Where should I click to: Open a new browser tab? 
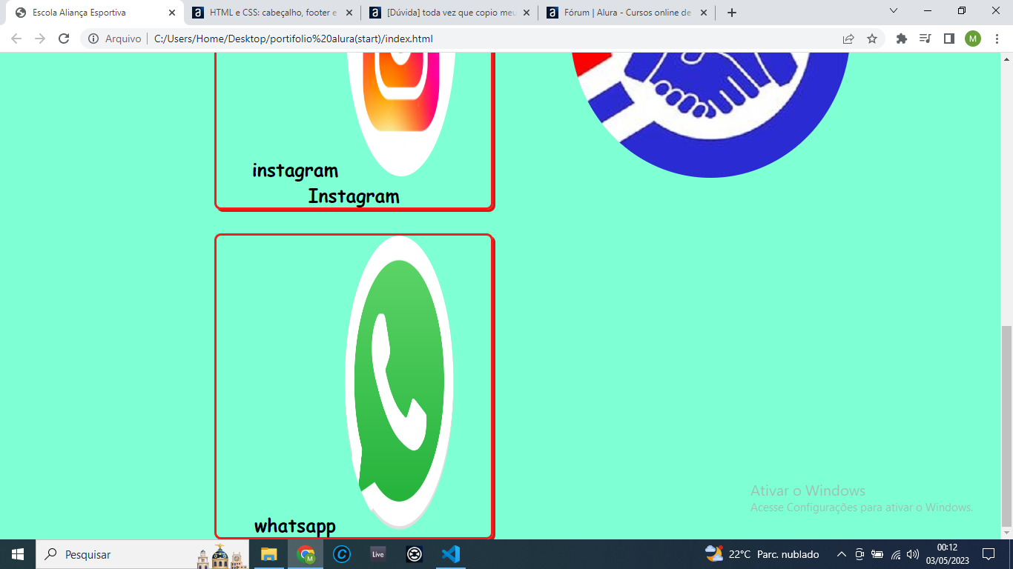click(732, 13)
